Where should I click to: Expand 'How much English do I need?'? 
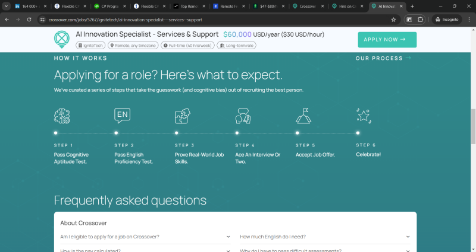click(325, 237)
